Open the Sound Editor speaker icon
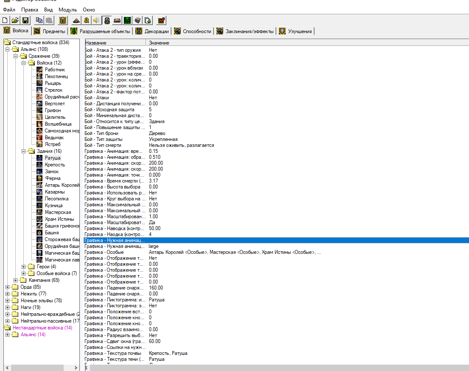469x371 pixels. pyautogui.click(x=97, y=20)
